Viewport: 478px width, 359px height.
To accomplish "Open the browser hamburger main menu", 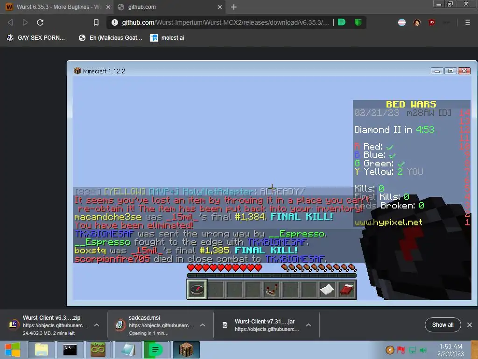I will (x=467, y=22).
